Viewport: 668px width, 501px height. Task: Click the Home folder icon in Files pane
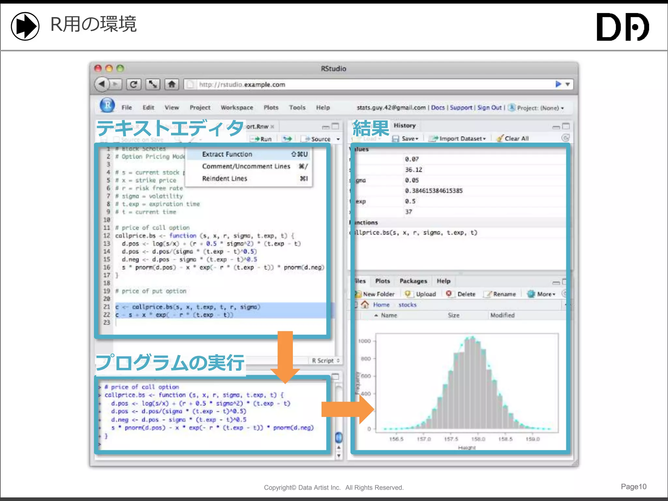click(365, 305)
